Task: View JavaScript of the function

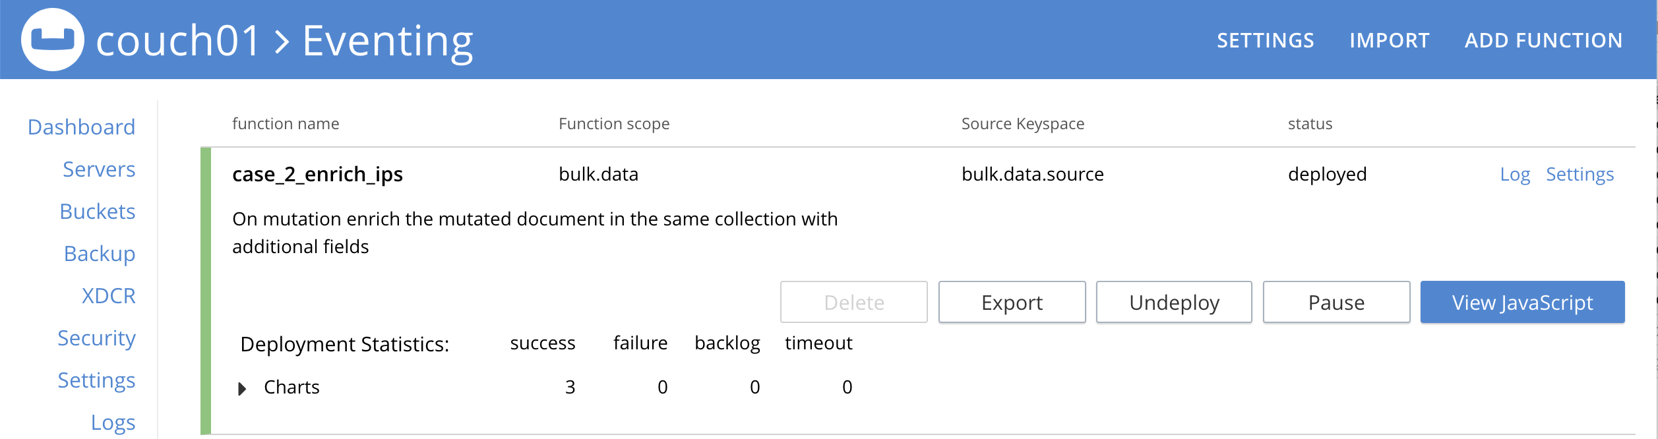Action: [1521, 302]
